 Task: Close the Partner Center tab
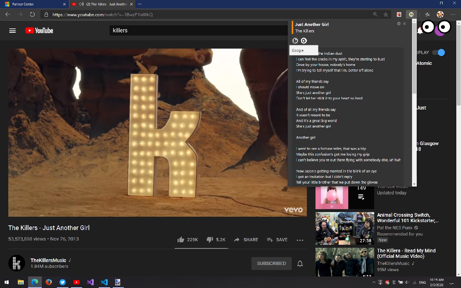click(64, 4)
